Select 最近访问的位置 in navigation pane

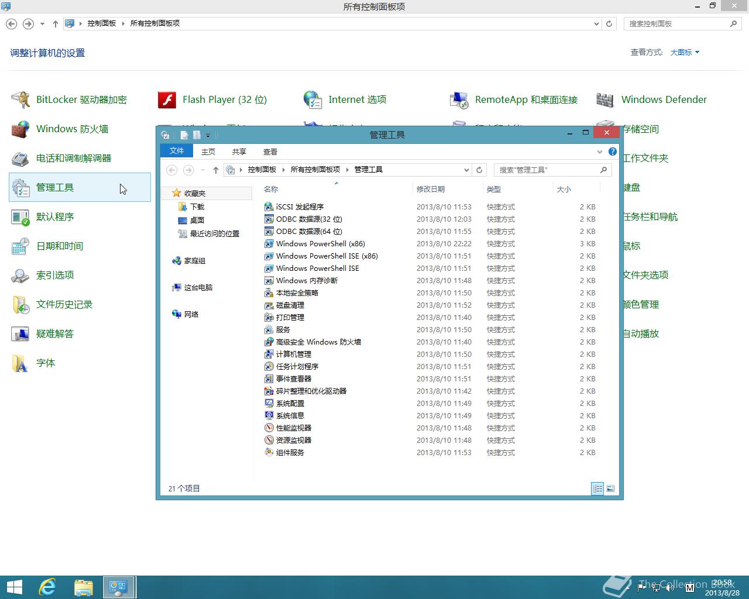(209, 233)
